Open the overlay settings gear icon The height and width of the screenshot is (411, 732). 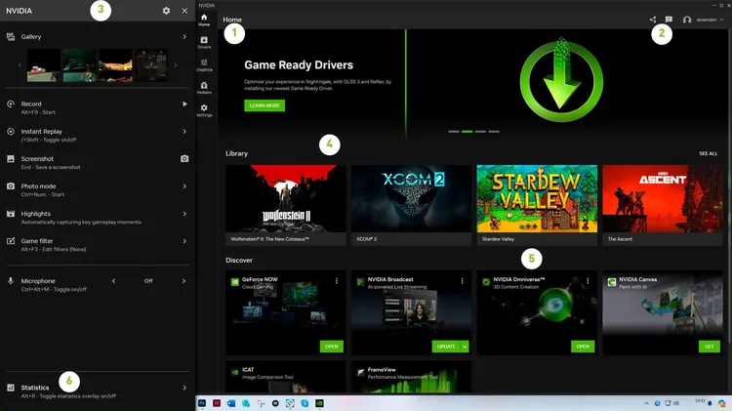[166, 11]
